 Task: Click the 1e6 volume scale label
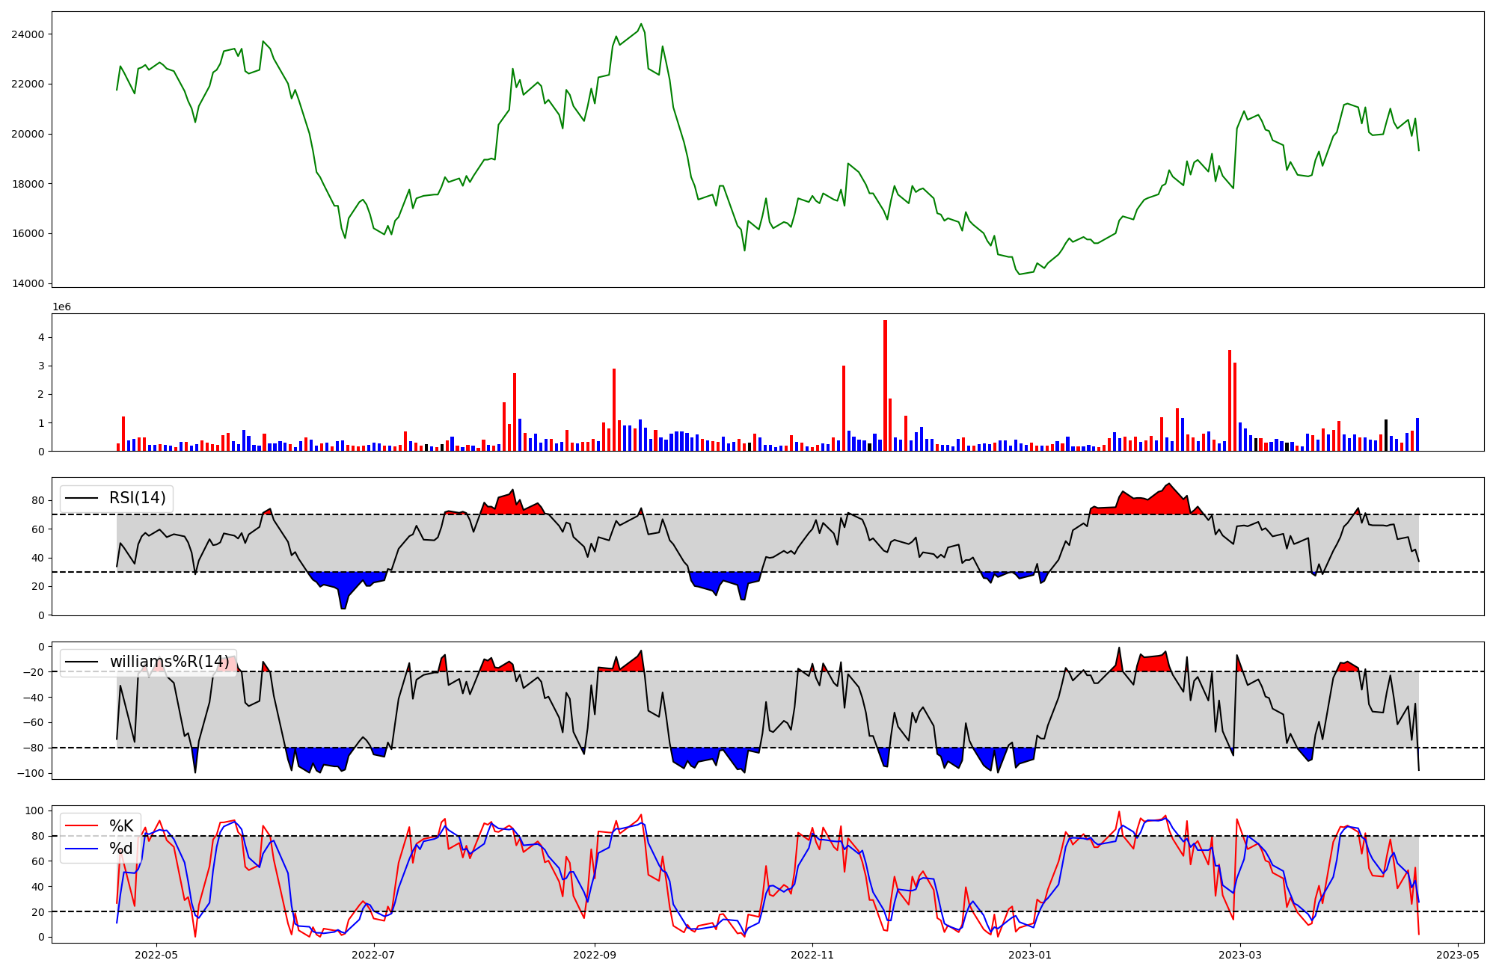(x=61, y=307)
